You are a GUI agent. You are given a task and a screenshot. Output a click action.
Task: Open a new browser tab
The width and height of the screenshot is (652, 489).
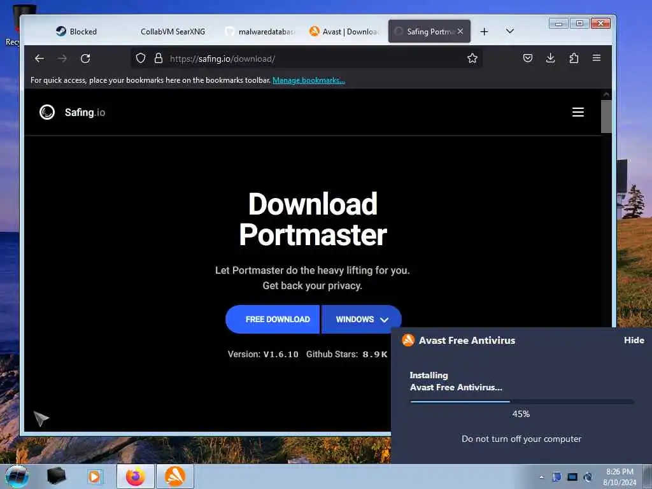coord(484,32)
